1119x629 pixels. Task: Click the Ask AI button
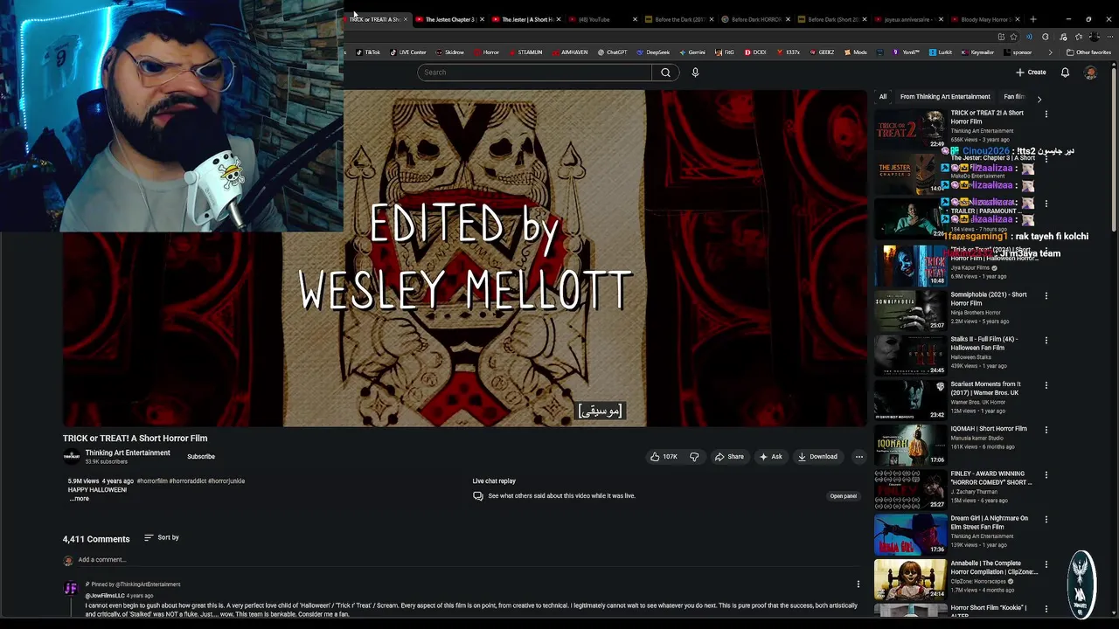tap(770, 456)
